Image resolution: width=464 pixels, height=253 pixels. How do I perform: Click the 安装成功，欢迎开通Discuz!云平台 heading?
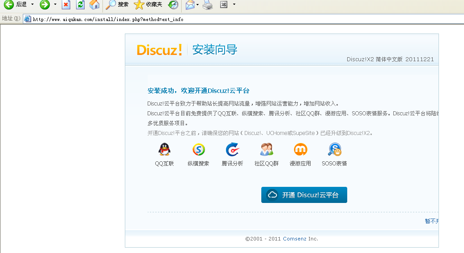(198, 91)
